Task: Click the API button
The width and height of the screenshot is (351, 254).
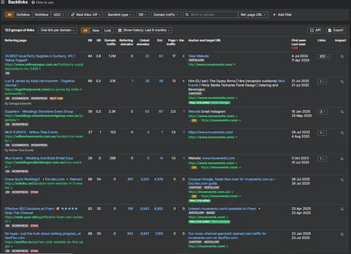Action: 315,30
